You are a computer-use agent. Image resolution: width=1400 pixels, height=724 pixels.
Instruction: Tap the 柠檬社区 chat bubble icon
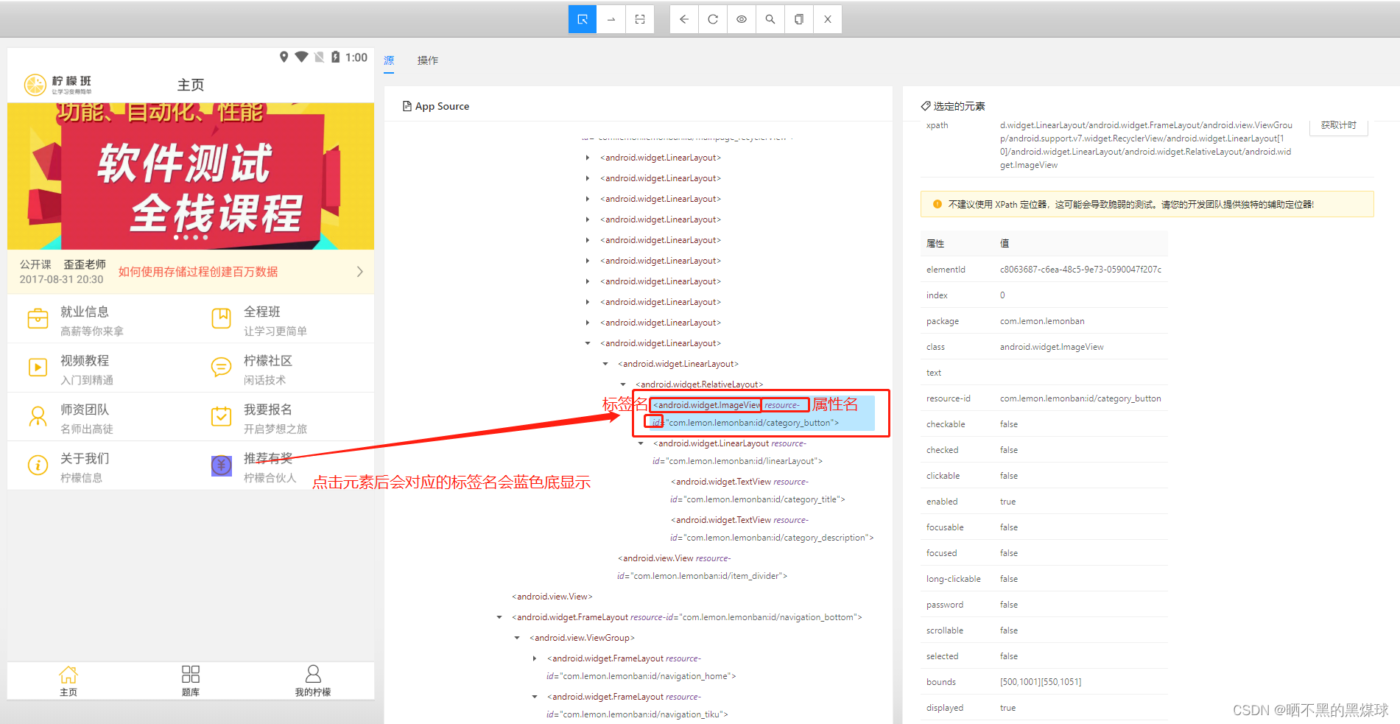221,367
